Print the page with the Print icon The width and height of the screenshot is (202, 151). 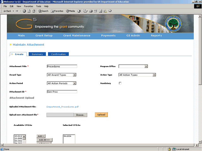point(91,11)
